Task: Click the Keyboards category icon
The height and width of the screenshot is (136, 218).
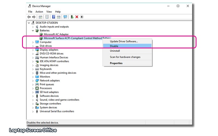Action: (x=37, y=69)
